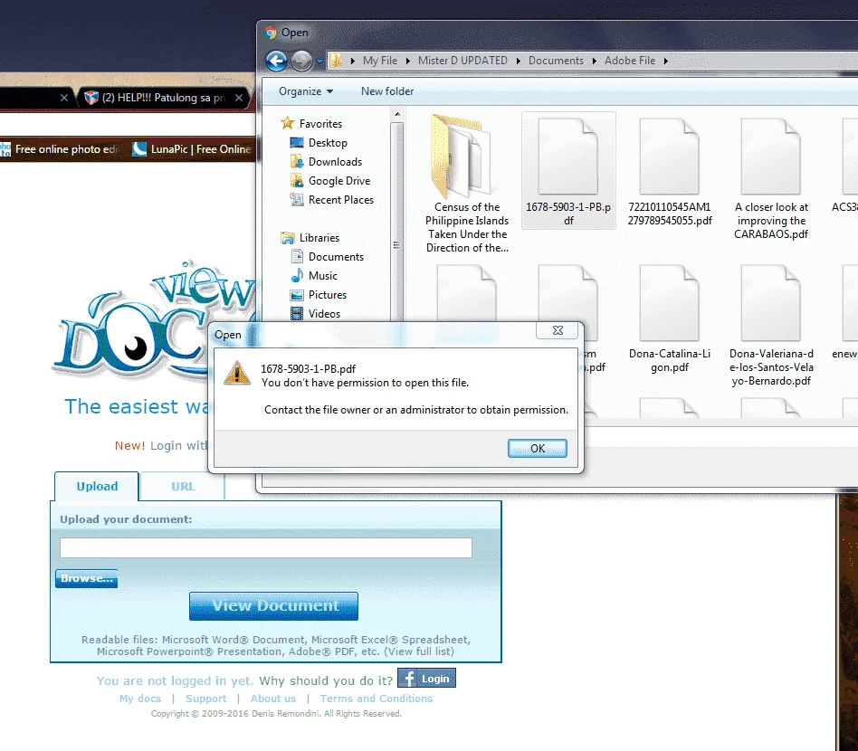Click the tab favicon of the HELP!!! tab
The image size is (858, 751).
click(91, 98)
